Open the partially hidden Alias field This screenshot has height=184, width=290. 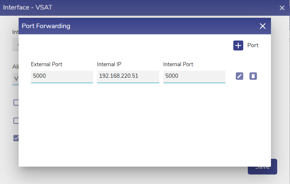coord(16,79)
